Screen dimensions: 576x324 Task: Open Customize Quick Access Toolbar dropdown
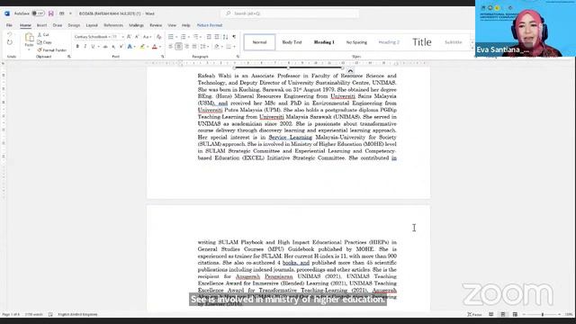pyautogui.click(x=70, y=13)
